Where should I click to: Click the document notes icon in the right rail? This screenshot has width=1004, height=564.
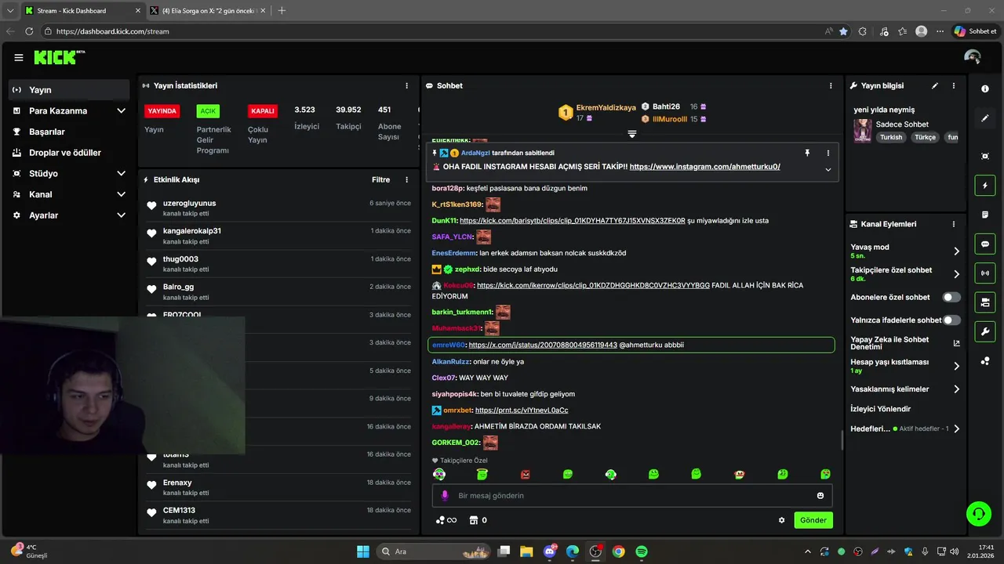tap(985, 215)
